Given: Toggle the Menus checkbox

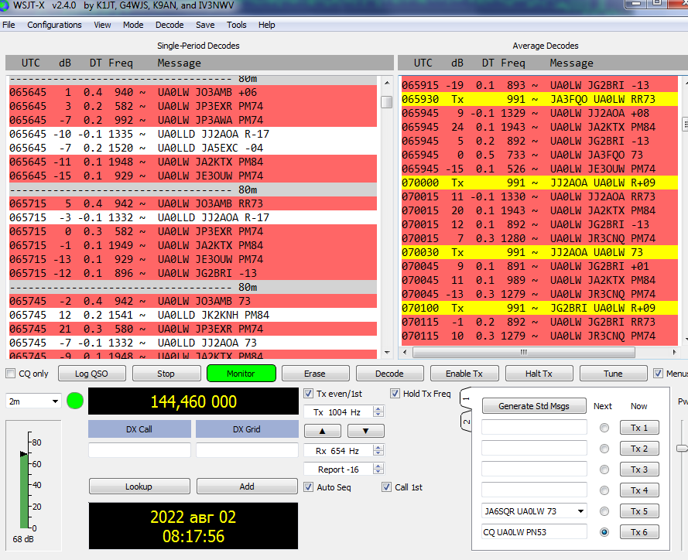Looking at the screenshot, I should tap(658, 374).
